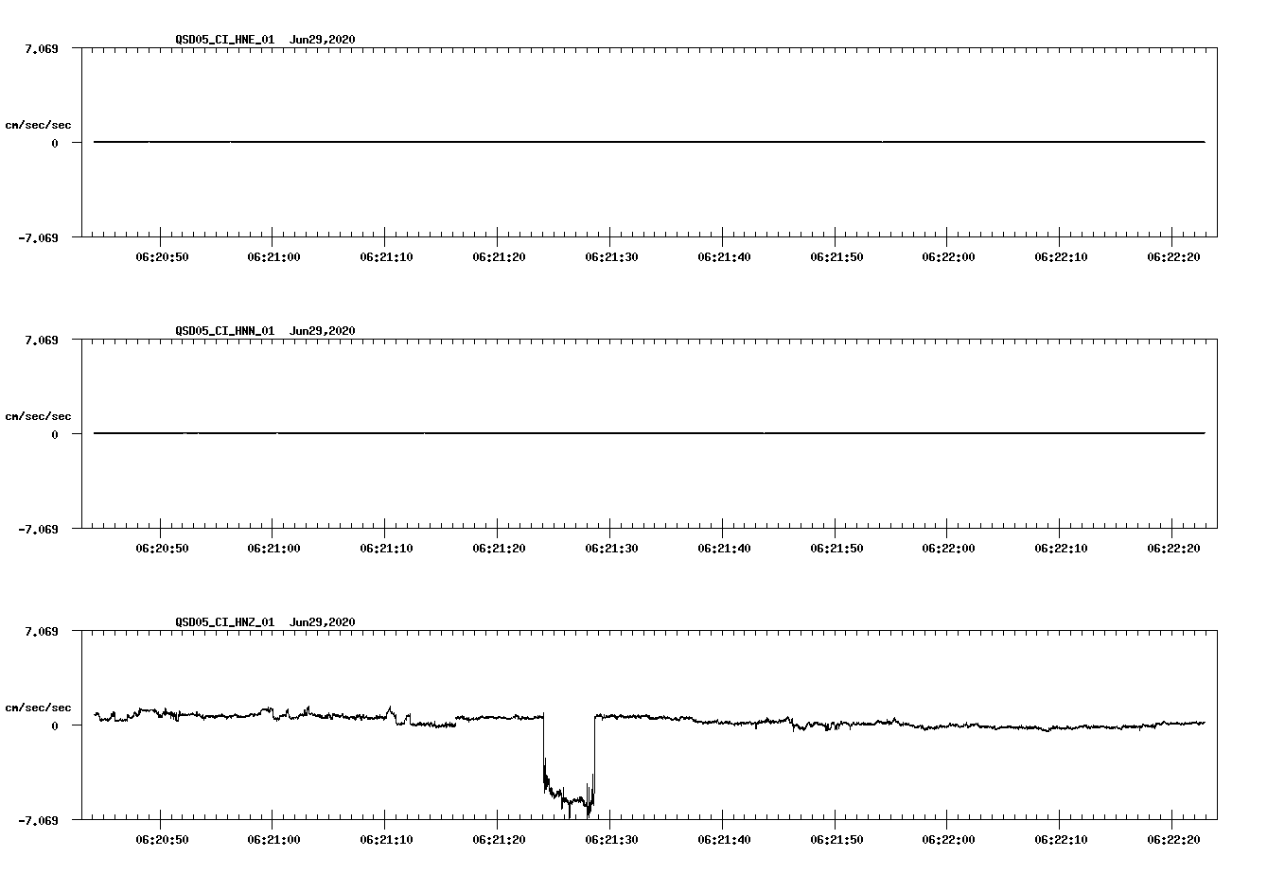Image resolution: width=1285 pixels, height=874 pixels.
Task: Click 06:21:30 time label under HNE plot
Action: point(611,257)
